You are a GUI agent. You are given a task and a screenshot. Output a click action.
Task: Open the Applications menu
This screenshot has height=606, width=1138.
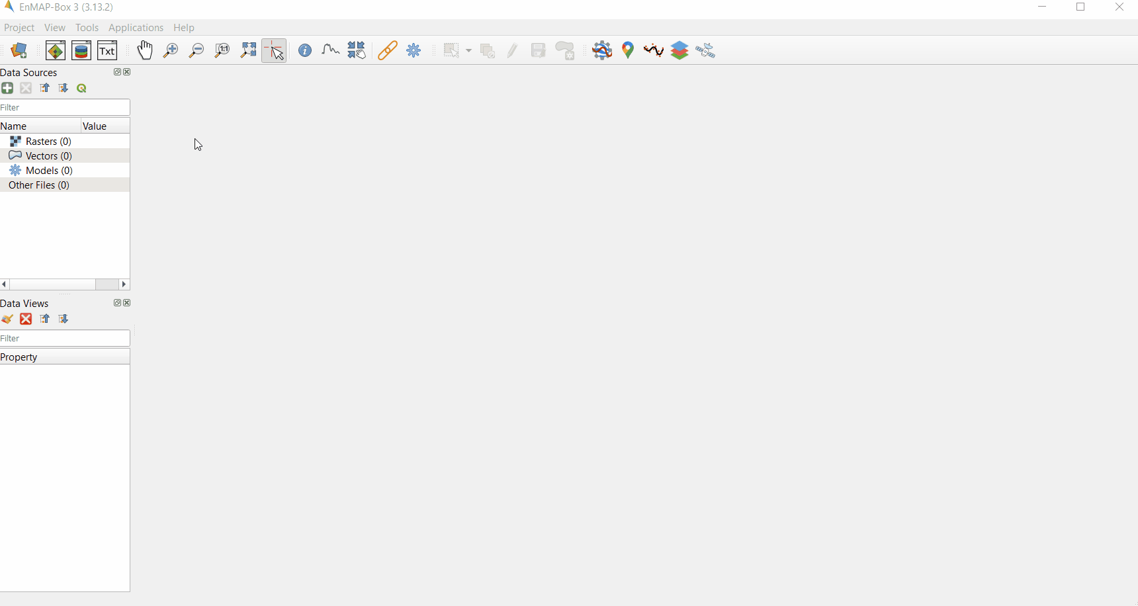coord(136,28)
